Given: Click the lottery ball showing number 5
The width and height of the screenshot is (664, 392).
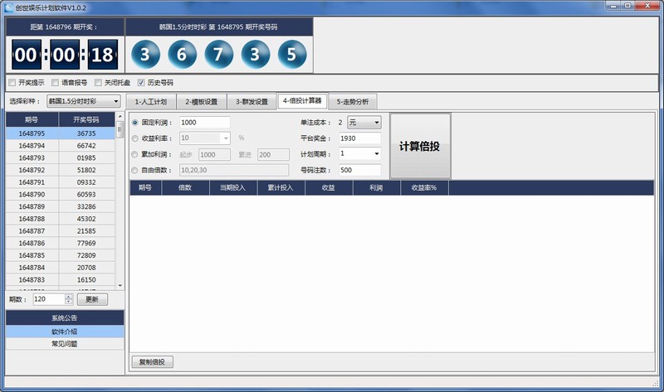Looking at the screenshot, I should tap(291, 55).
